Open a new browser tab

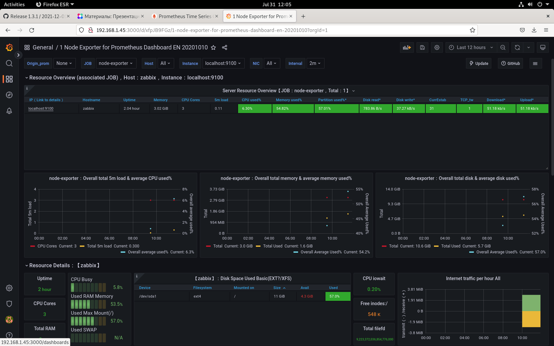tap(303, 16)
